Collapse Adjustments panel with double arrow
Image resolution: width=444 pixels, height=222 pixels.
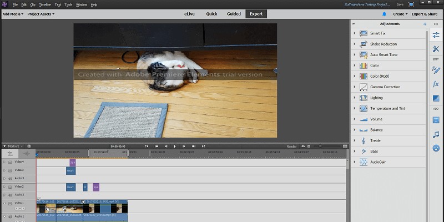coord(354,24)
